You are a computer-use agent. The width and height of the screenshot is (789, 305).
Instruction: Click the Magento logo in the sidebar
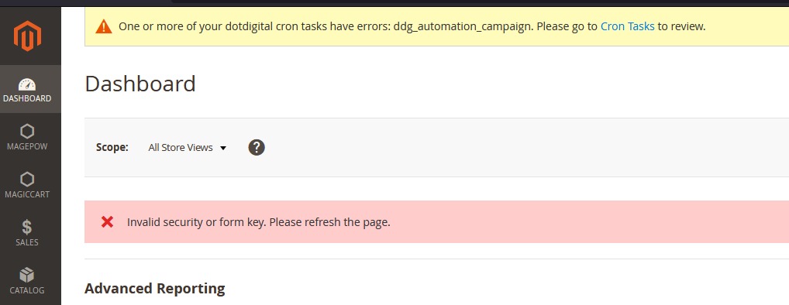(x=27, y=36)
